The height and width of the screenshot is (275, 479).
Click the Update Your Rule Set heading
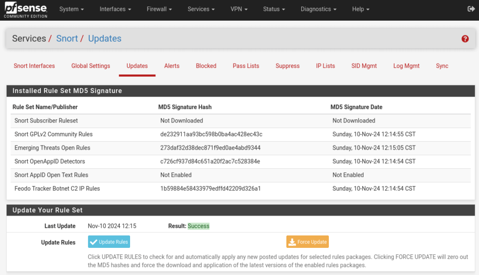pos(48,210)
